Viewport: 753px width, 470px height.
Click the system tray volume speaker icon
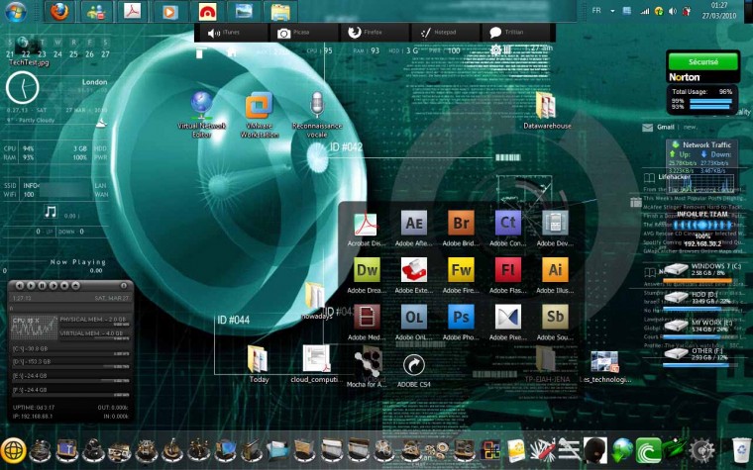[x=673, y=11]
